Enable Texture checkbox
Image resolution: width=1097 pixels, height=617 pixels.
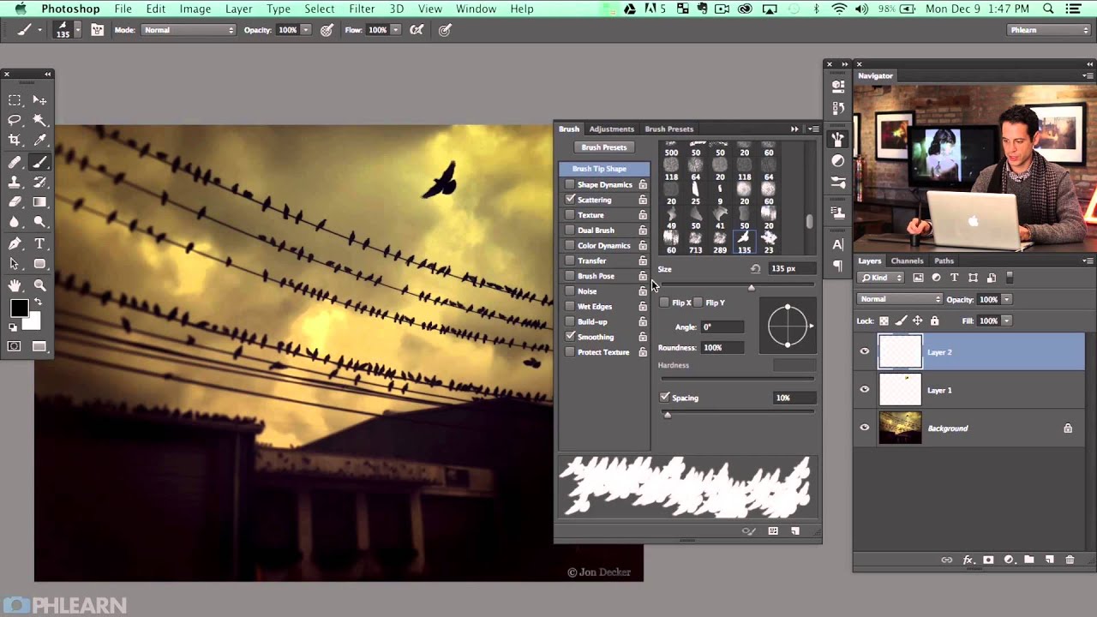(570, 215)
